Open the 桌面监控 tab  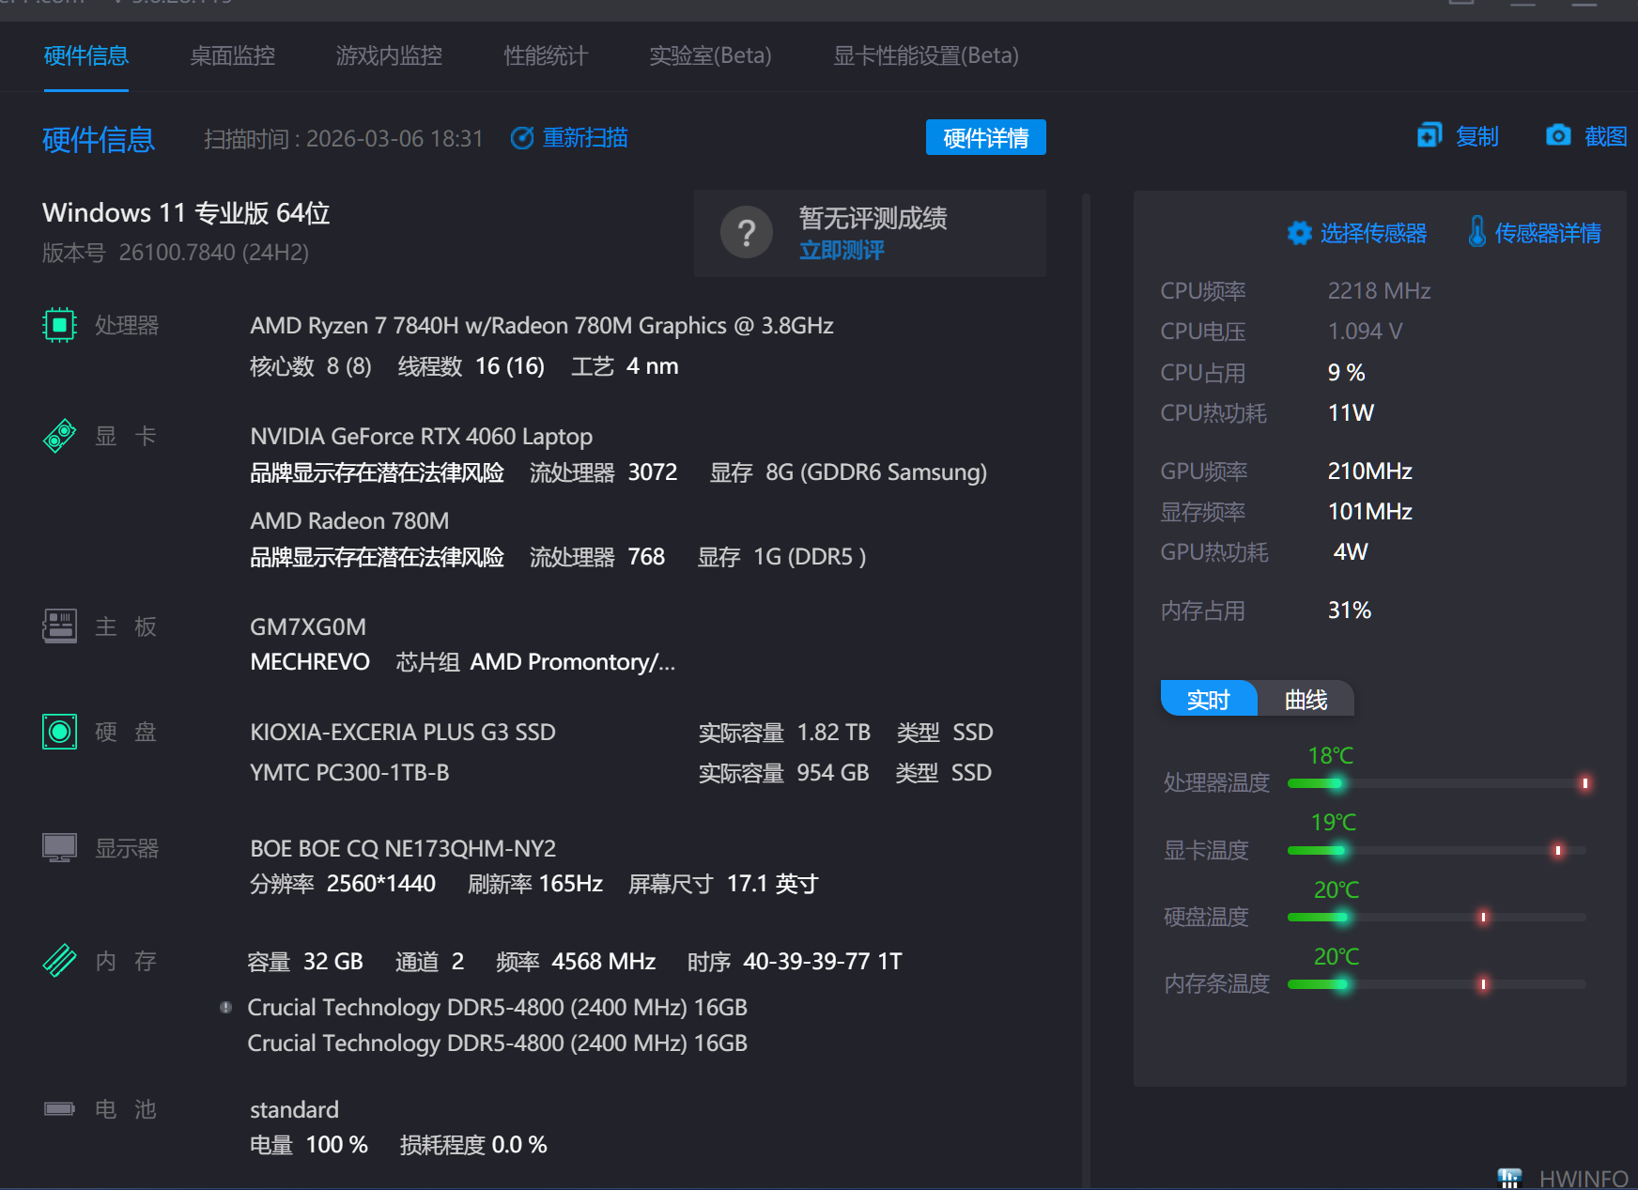pyautogui.click(x=232, y=56)
